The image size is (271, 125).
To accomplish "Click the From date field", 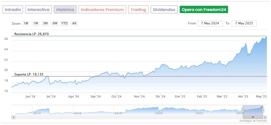I will (x=210, y=23).
